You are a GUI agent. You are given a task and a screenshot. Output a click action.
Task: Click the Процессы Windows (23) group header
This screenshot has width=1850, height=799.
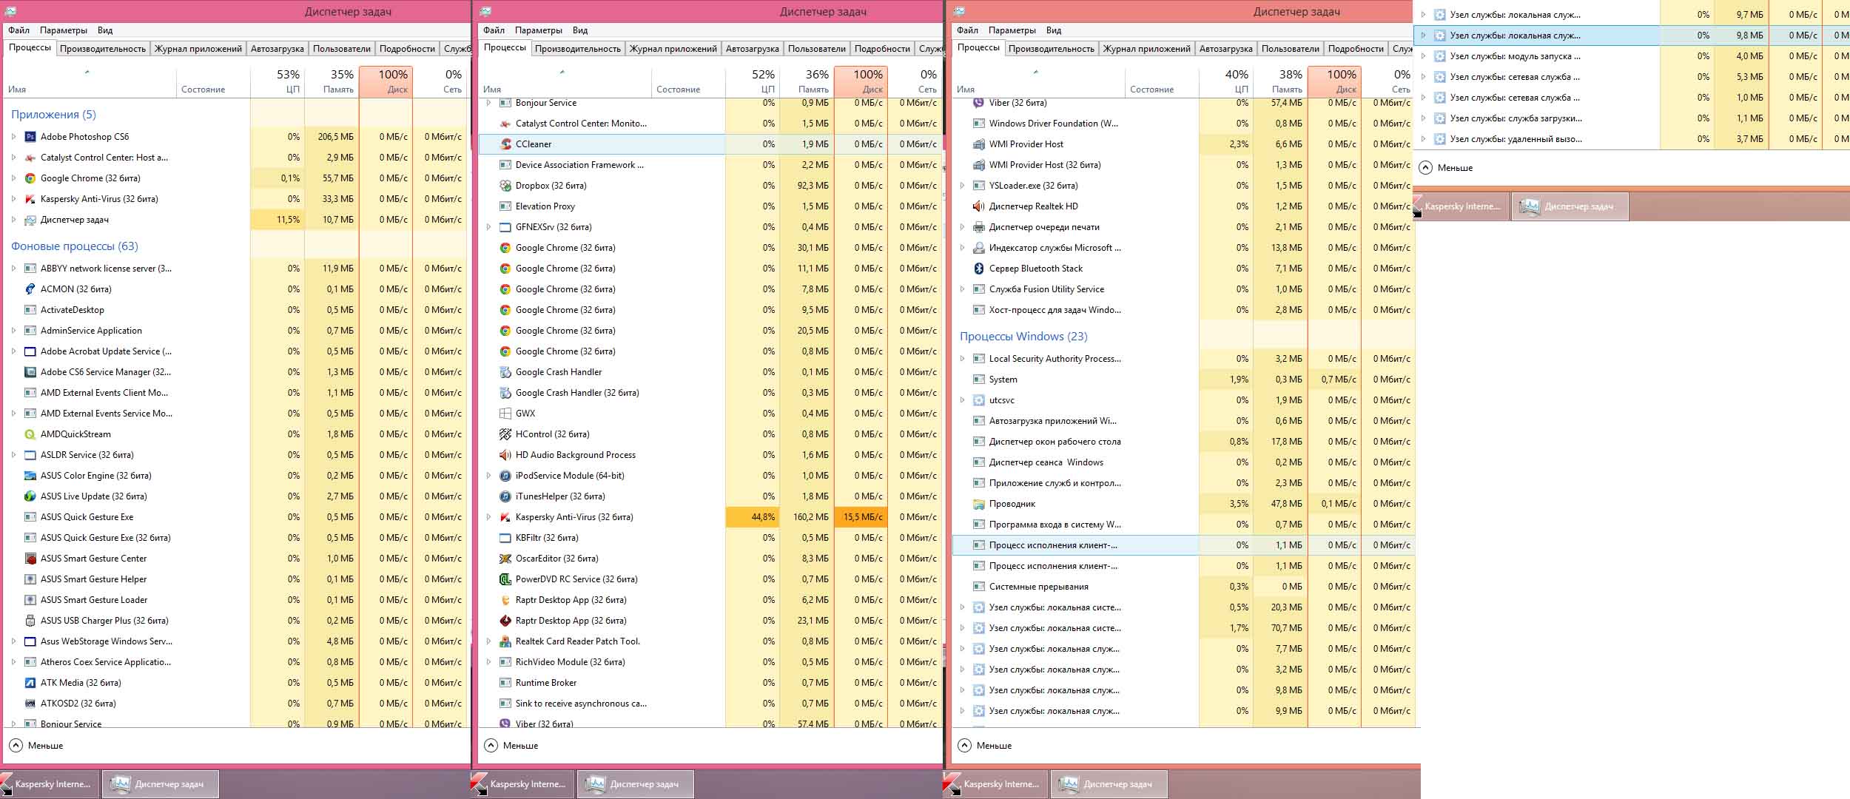coord(1023,337)
